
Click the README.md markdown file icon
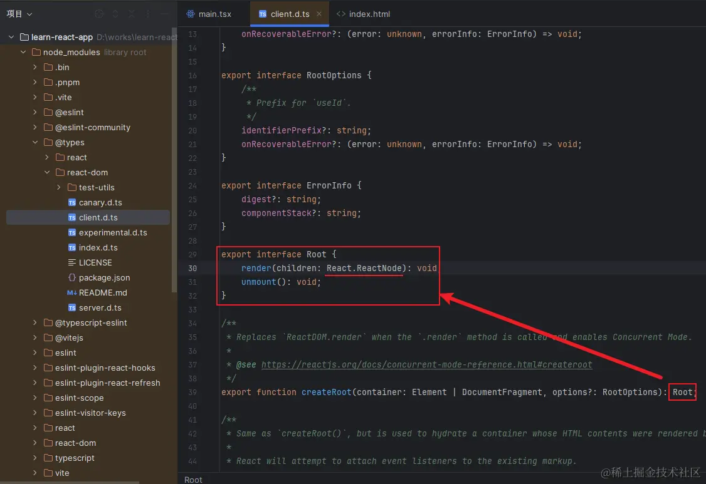point(71,292)
